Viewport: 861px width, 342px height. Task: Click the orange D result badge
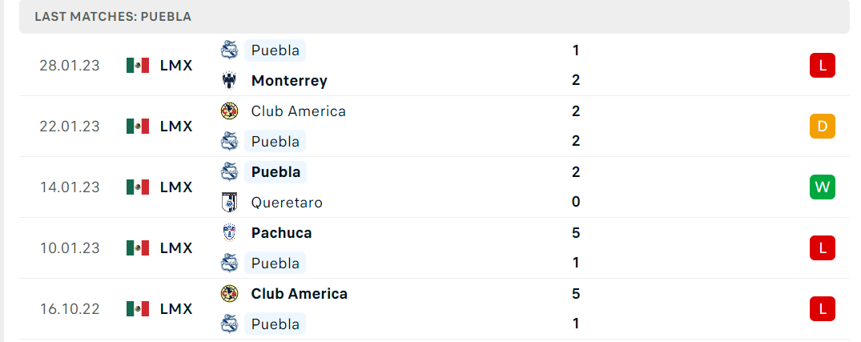[x=822, y=127]
